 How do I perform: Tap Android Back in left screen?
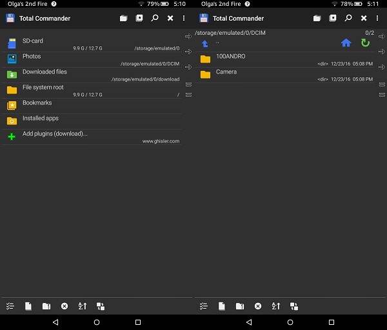(55, 322)
